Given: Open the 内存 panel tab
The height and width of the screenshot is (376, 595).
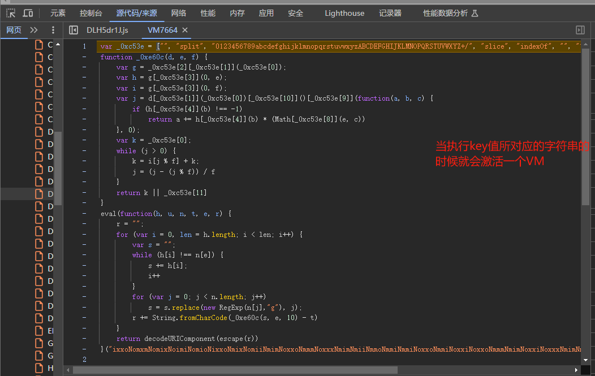Looking at the screenshot, I should (x=237, y=13).
